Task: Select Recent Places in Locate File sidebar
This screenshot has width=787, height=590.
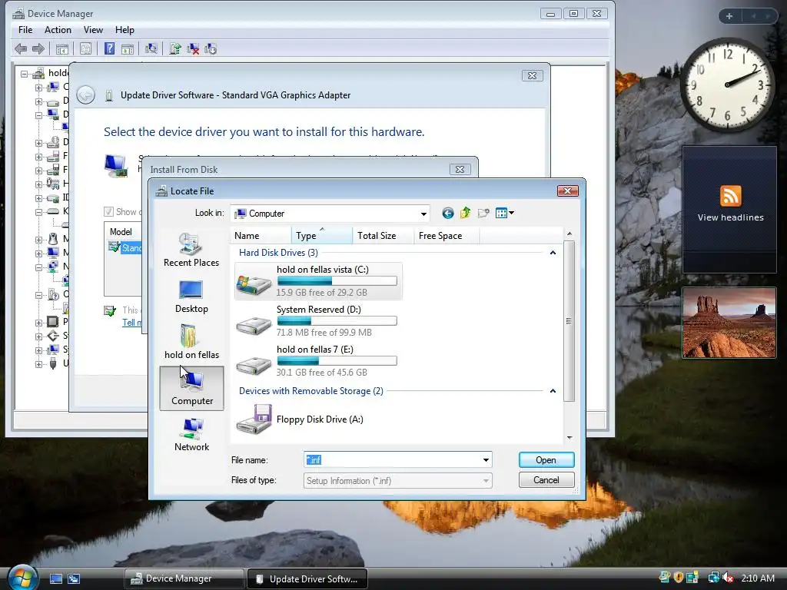Action: 191,250
